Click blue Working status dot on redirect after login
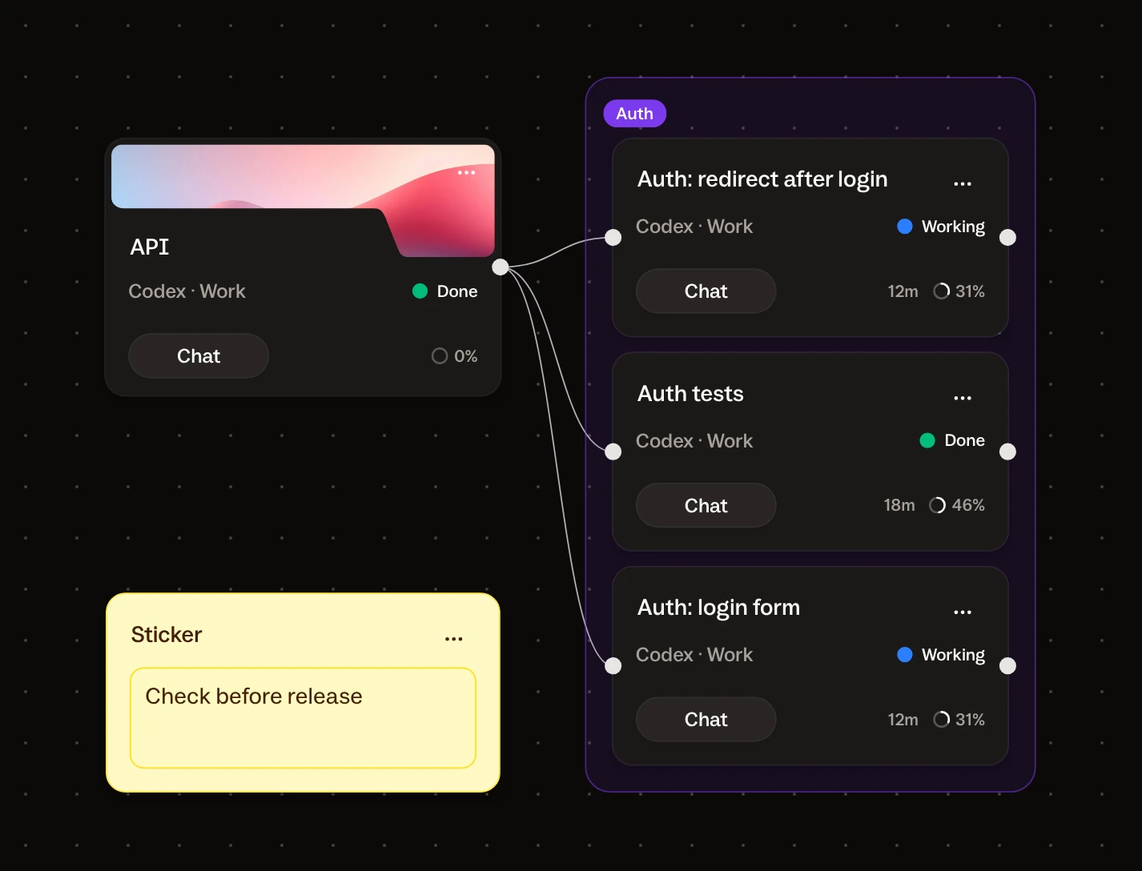Viewport: 1142px width, 871px height. pyautogui.click(x=905, y=227)
